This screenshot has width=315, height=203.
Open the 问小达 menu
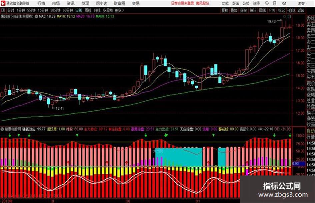tap(102, 3)
